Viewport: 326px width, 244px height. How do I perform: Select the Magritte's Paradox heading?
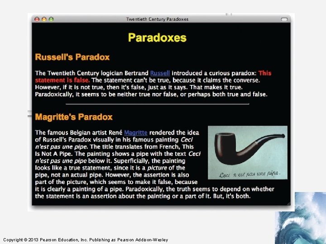tap(74, 117)
